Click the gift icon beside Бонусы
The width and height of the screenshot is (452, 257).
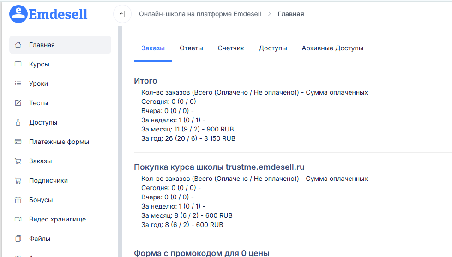click(18, 200)
